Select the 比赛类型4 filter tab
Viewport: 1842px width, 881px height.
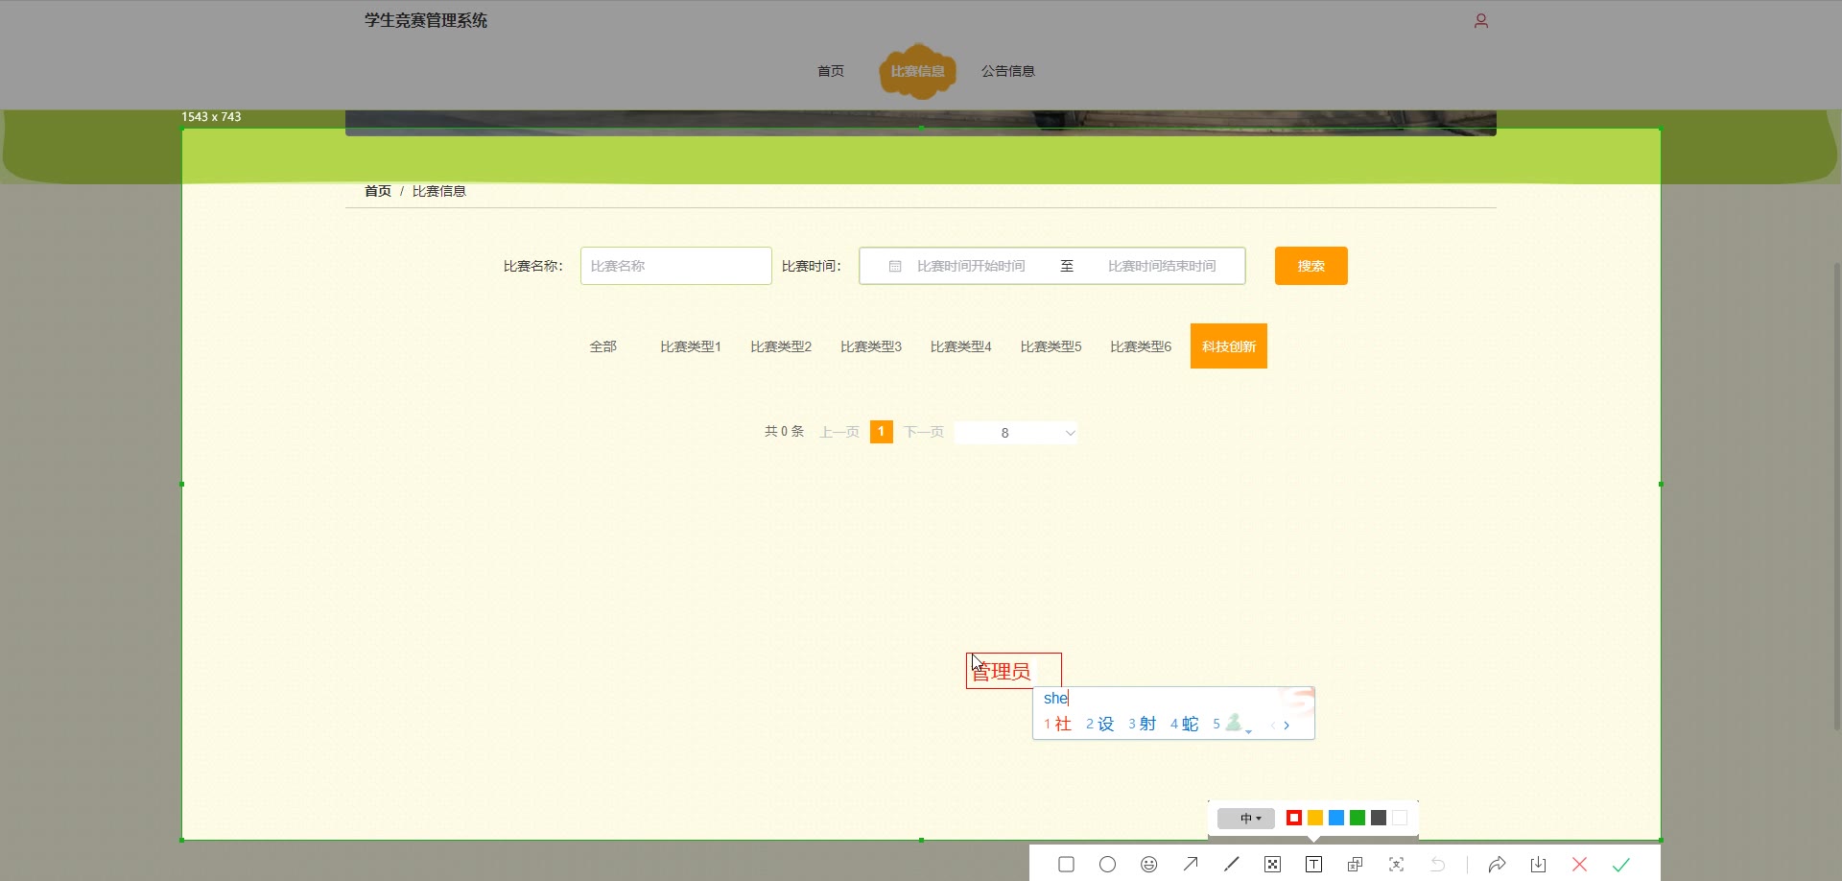[x=961, y=346]
